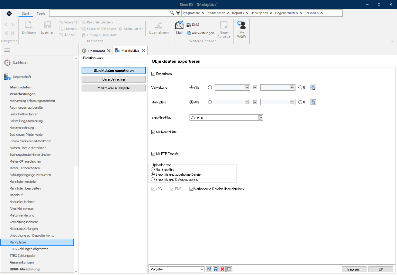Open first Verwaltung field lookup button
This screenshot has height=275, width=397.
click(x=247, y=88)
